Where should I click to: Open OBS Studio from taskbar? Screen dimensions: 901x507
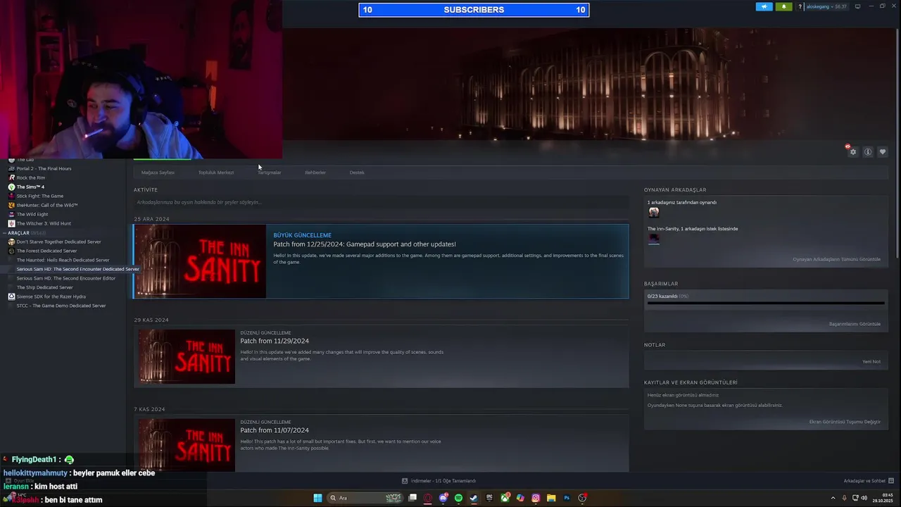(x=583, y=498)
